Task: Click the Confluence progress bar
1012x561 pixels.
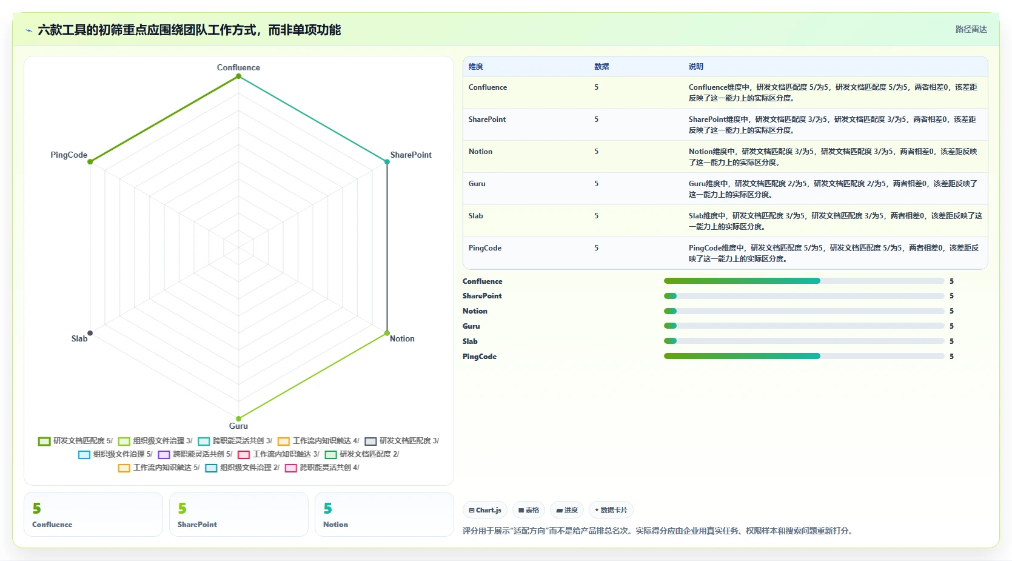Action: click(804, 281)
